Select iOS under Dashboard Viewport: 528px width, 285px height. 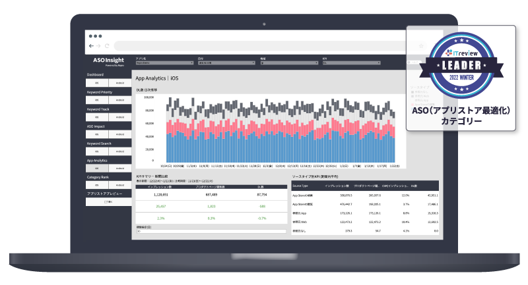point(97,83)
